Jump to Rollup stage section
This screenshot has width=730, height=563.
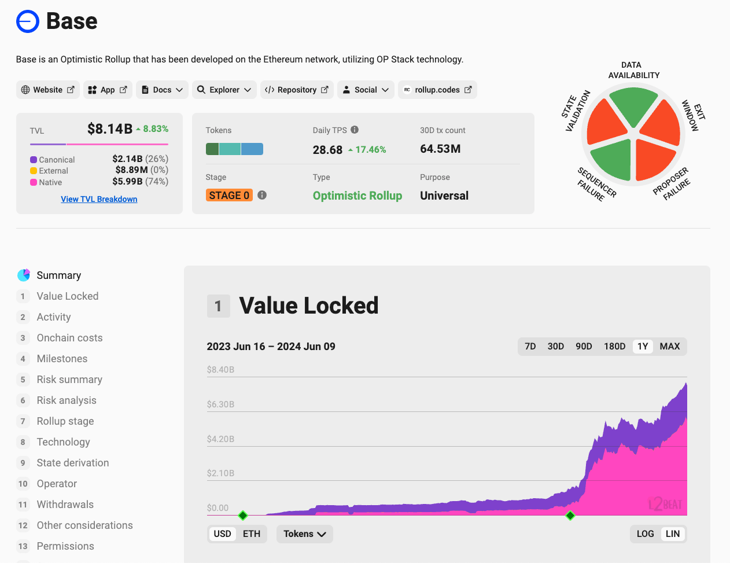pyautogui.click(x=65, y=421)
